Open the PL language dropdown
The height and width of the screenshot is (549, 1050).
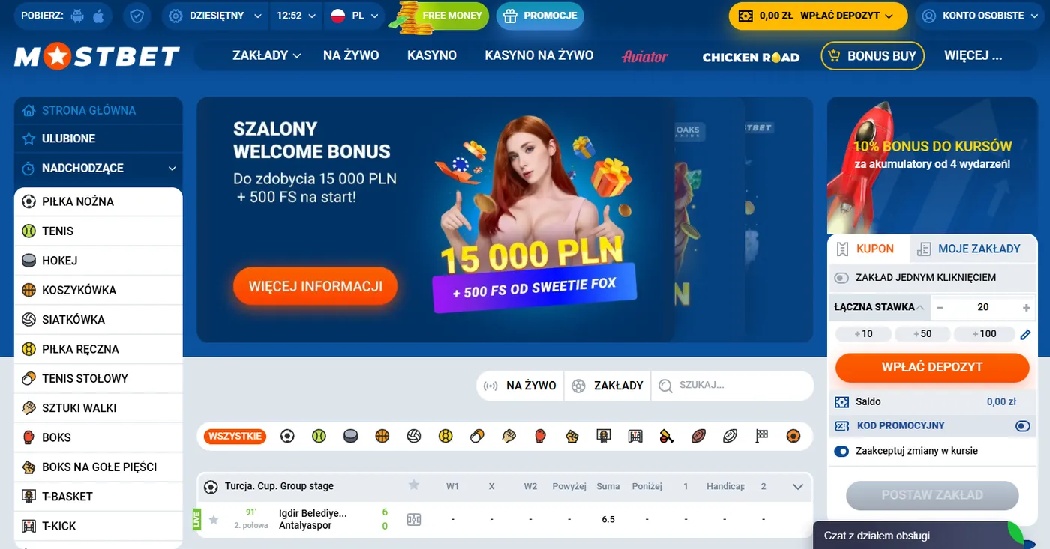[x=355, y=16]
